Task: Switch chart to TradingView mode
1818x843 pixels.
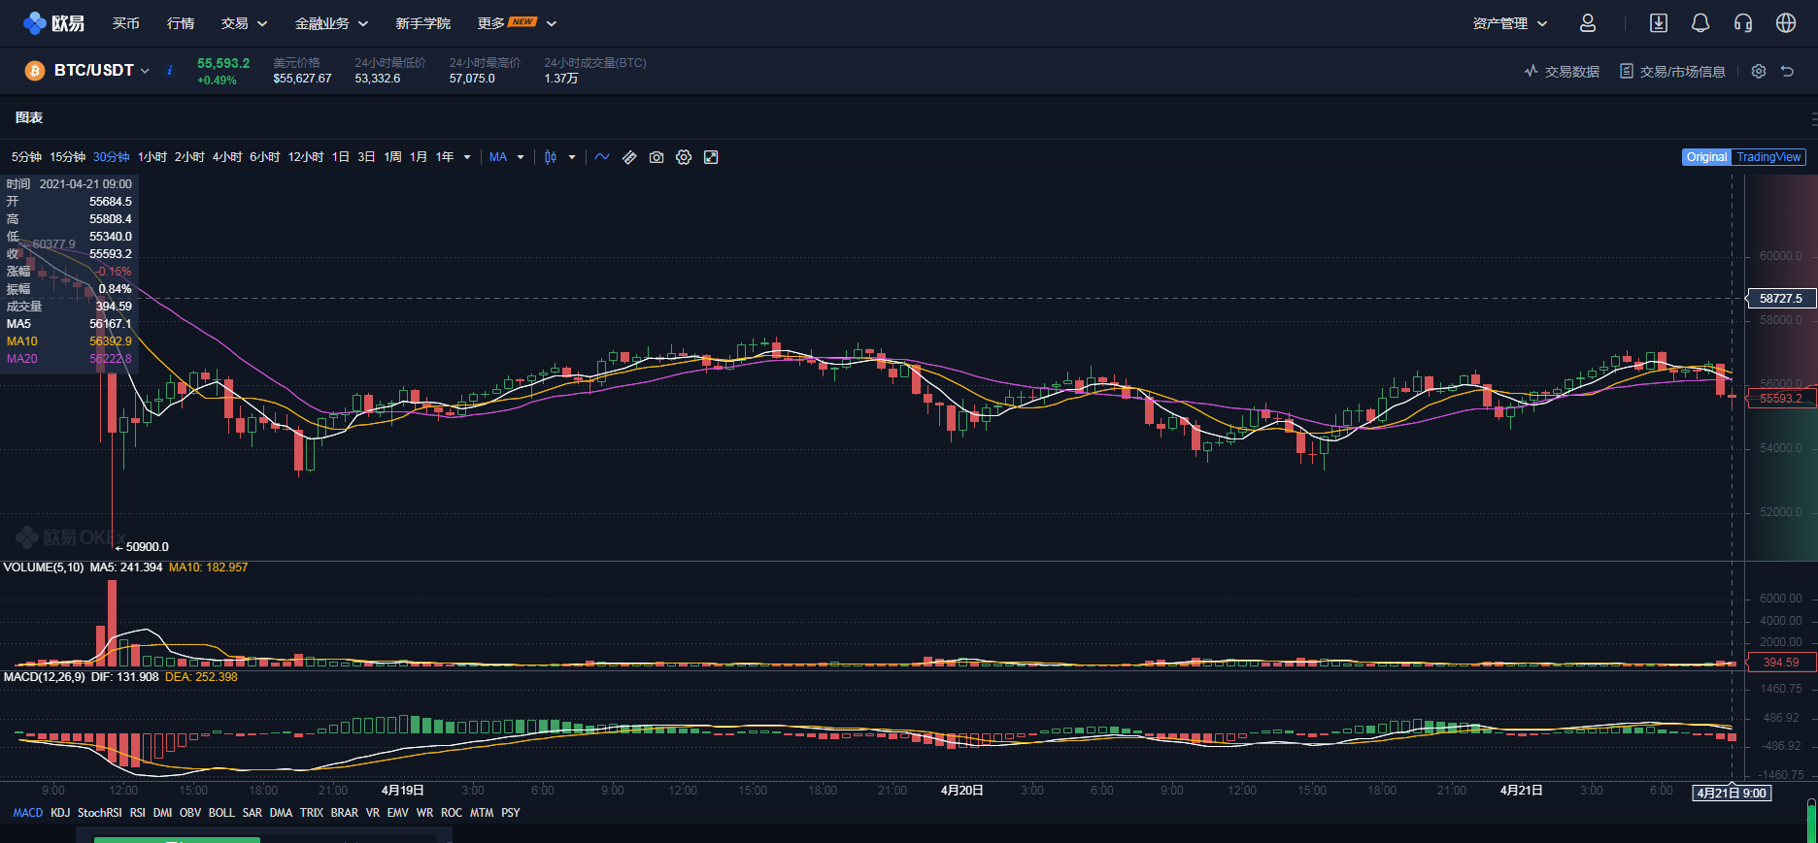Action: [x=1768, y=157]
